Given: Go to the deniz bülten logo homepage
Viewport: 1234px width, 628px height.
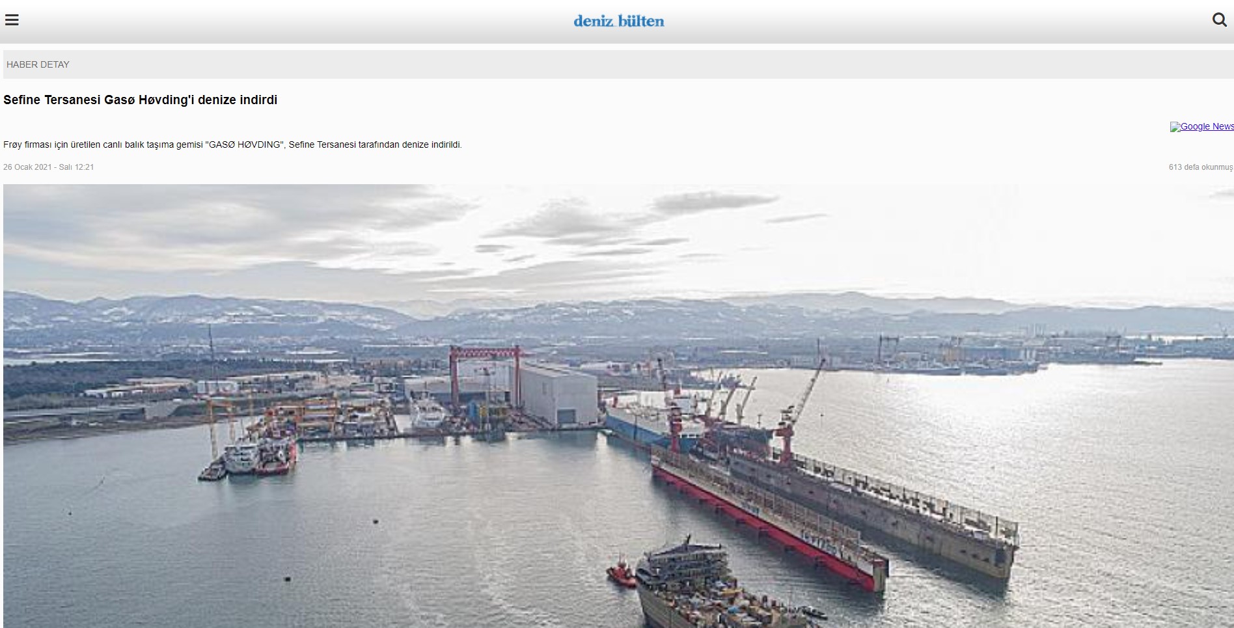Looking at the screenshot, I should [619, 21].
